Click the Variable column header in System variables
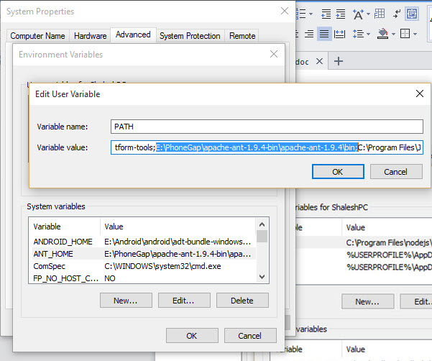The width and height of the screenshot is (432, 361). (65, 227)
